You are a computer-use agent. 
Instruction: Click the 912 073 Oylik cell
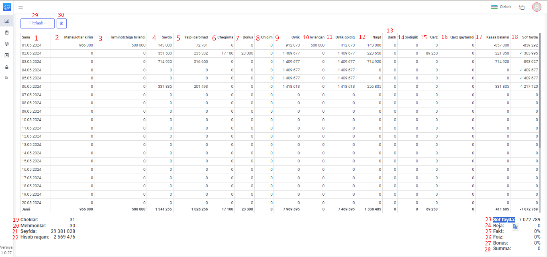293,45
